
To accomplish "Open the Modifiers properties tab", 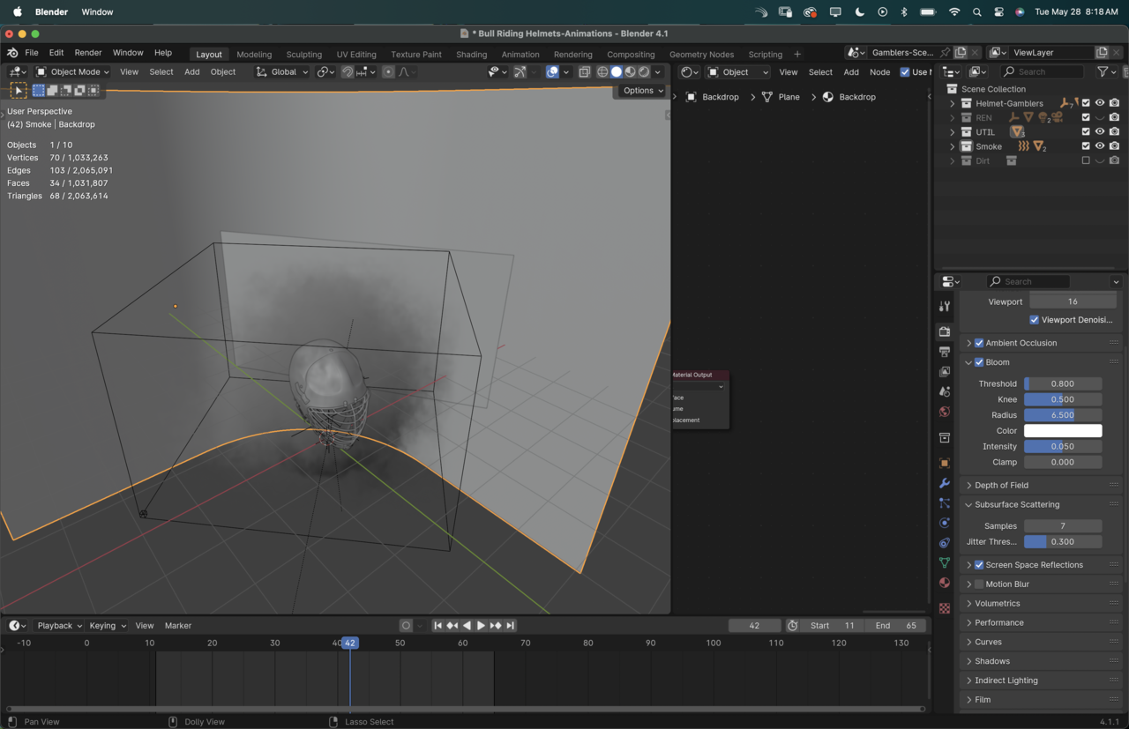I will (945, 483).
